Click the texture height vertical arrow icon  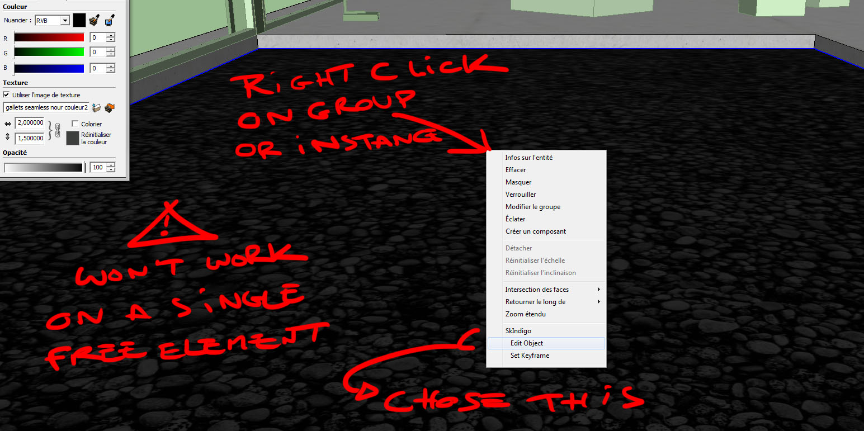click(7, 138)
